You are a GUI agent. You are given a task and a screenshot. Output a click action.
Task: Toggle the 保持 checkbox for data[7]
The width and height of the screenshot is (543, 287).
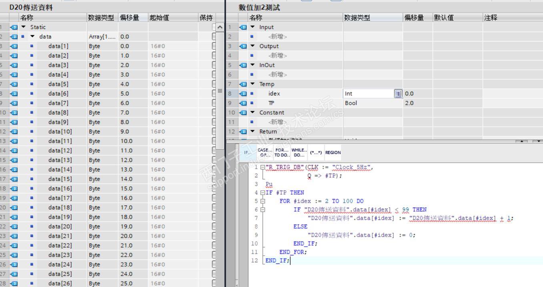pos(214,103)
